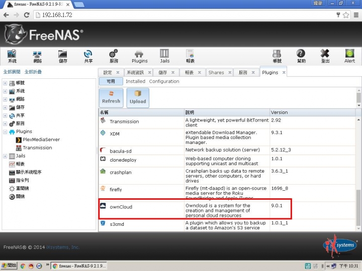The height and width of the screenshot is (271, 362).
Task: Select PlexMediaServer in the tree
Action: tap(41, 140)
